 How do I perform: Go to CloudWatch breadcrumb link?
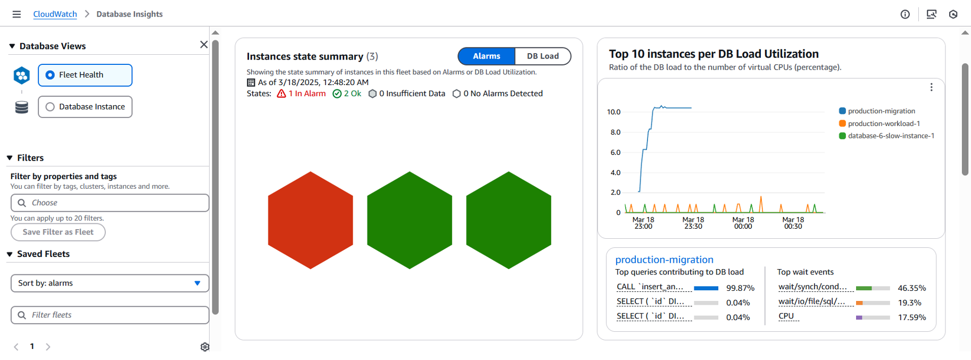(55, 14)
